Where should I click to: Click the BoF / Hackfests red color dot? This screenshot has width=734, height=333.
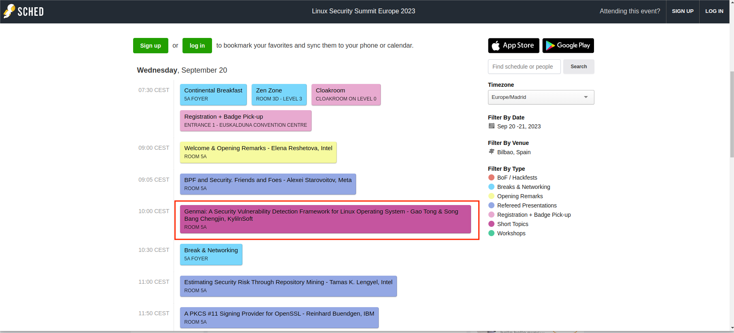click(492, 178)
